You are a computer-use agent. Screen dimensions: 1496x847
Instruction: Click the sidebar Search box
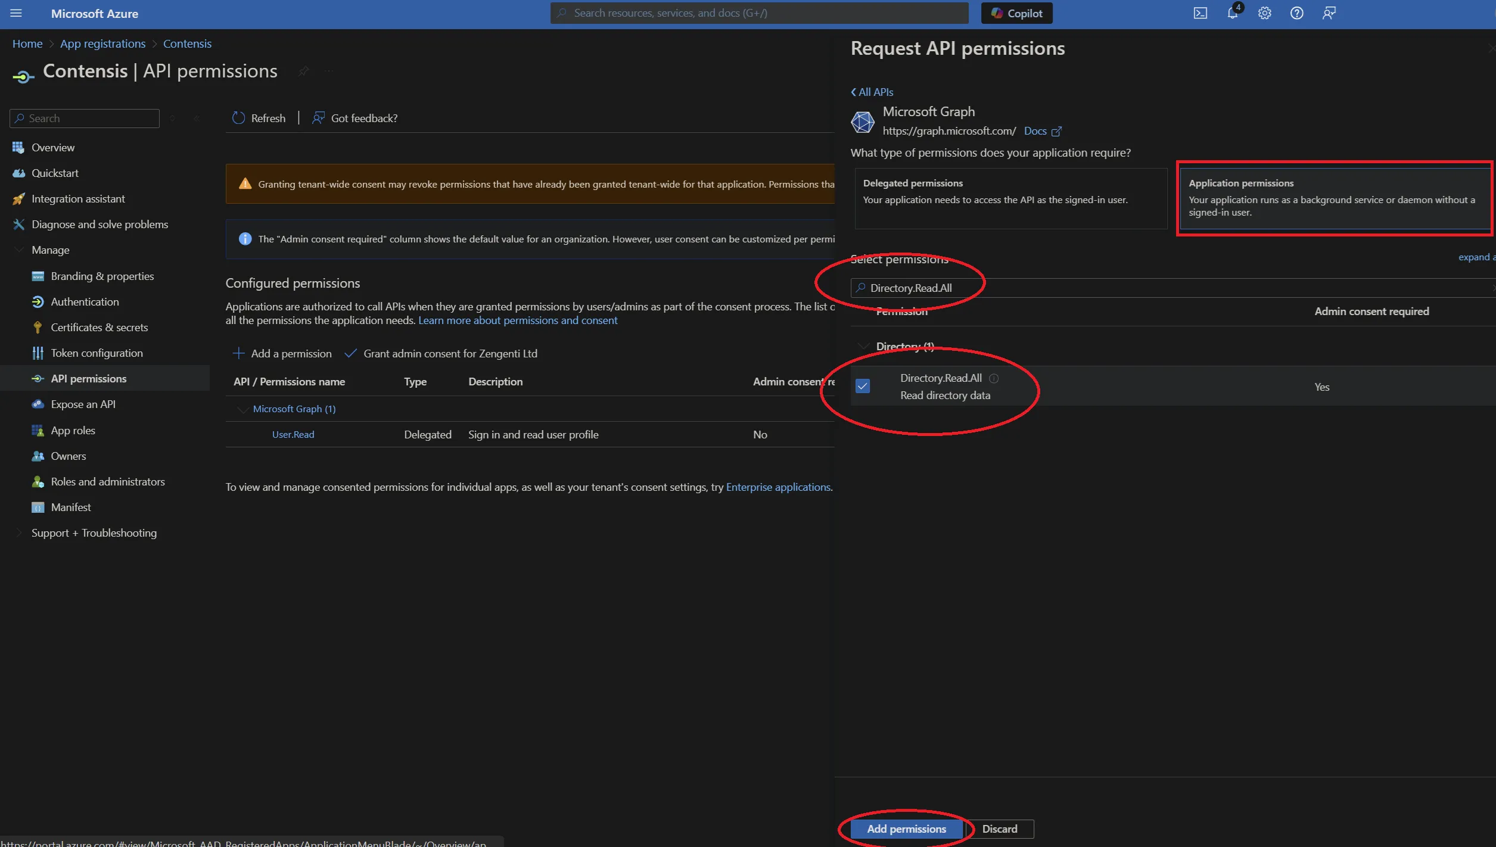tap(85, 119)
